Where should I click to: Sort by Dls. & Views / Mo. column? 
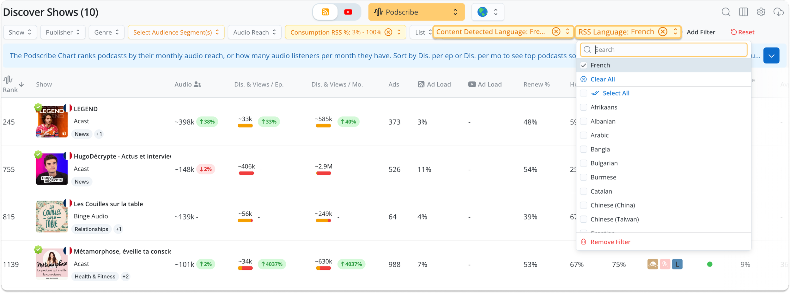[337, 84]
